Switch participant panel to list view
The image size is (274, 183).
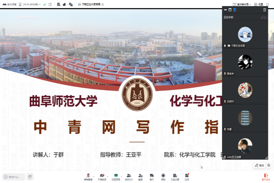[x=235, y=10]
